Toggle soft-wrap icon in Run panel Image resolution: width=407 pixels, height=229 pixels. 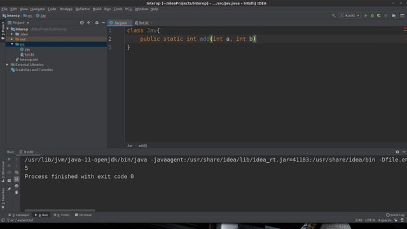[17, 172]
